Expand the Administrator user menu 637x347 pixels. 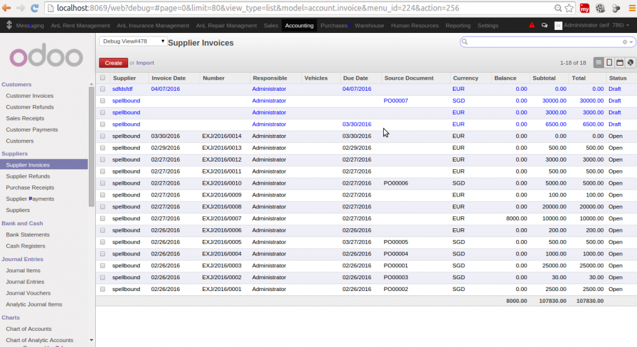tap(593, 25)
